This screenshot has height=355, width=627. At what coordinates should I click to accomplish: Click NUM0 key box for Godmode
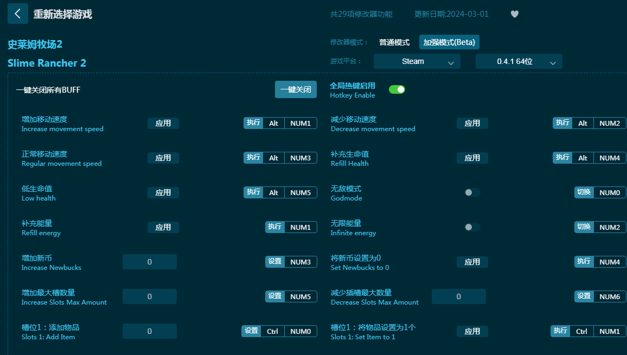pyautogui.click(x=610, y=193)
